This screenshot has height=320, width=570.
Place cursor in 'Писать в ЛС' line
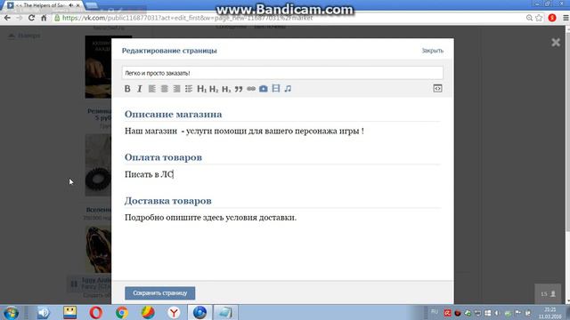(149, 174)
